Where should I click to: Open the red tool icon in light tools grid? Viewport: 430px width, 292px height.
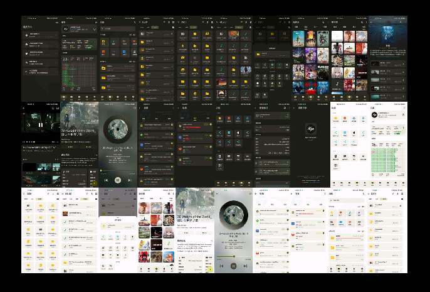345,119
